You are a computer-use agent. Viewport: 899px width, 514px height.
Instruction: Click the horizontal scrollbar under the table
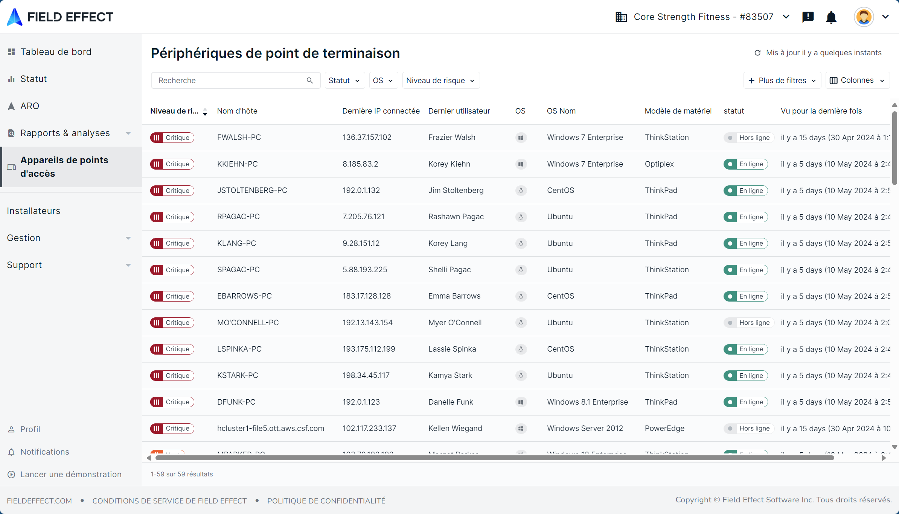494,458
